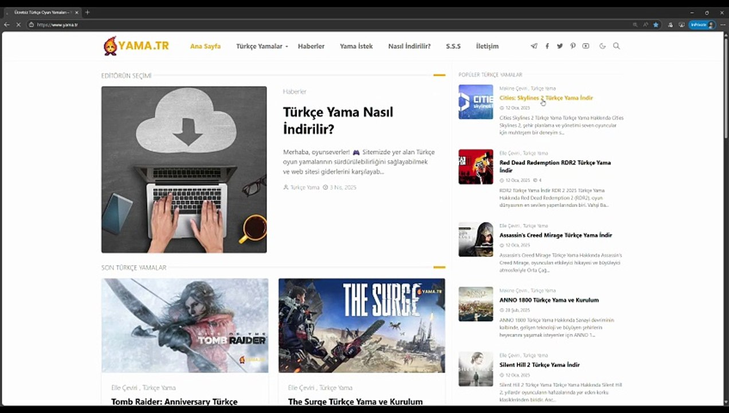Open the Telegram social icon in header

(534, 46)
